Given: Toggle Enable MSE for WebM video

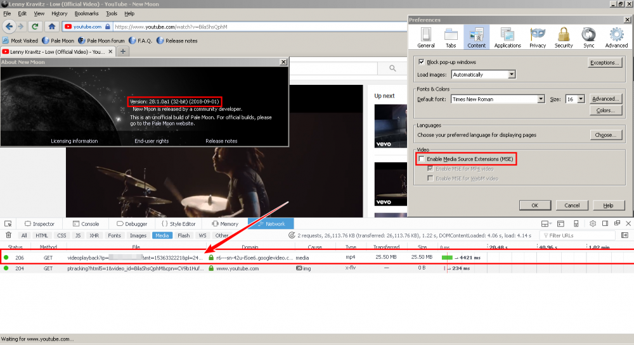Looking at the screenshot, I should 430,179.
